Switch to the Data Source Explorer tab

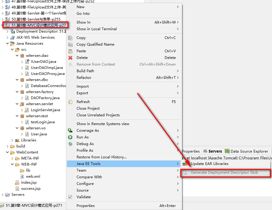(247, 151)
